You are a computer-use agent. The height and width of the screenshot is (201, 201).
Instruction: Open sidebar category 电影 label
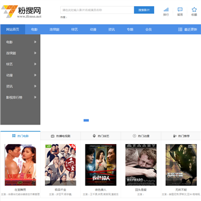point(9,42)
